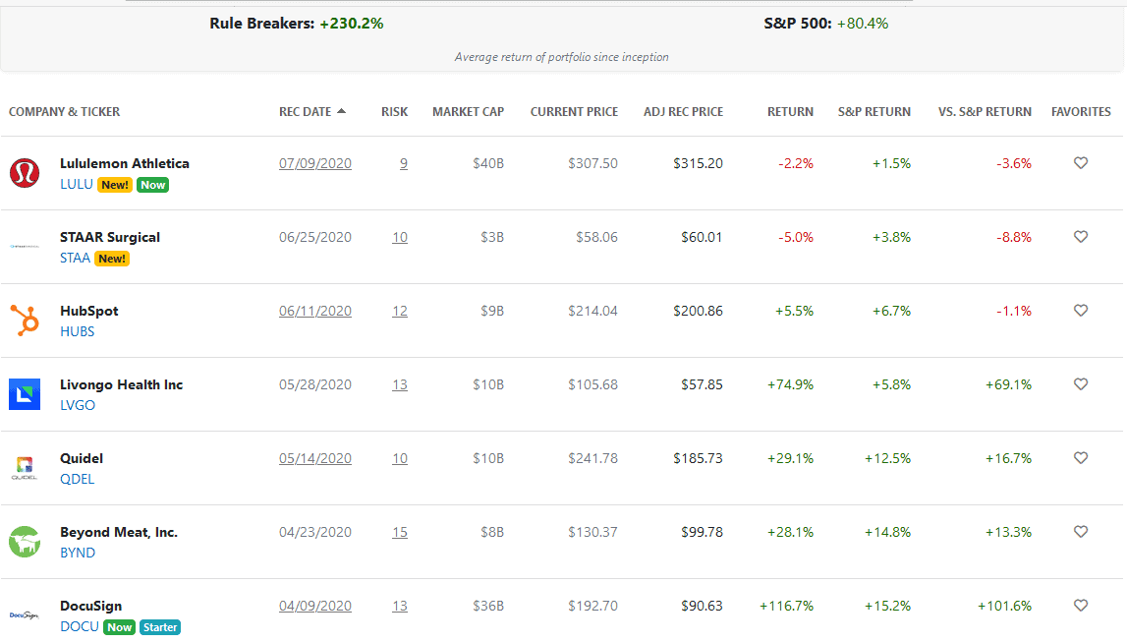This screenshot has height=643, width=1127.
Task: Sort by CURRENT PRICE column header
Action: (x=574, y=111)
